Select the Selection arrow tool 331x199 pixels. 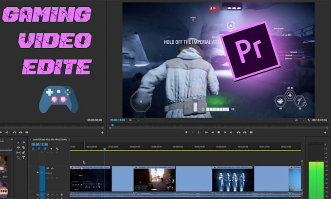(18, 143)
